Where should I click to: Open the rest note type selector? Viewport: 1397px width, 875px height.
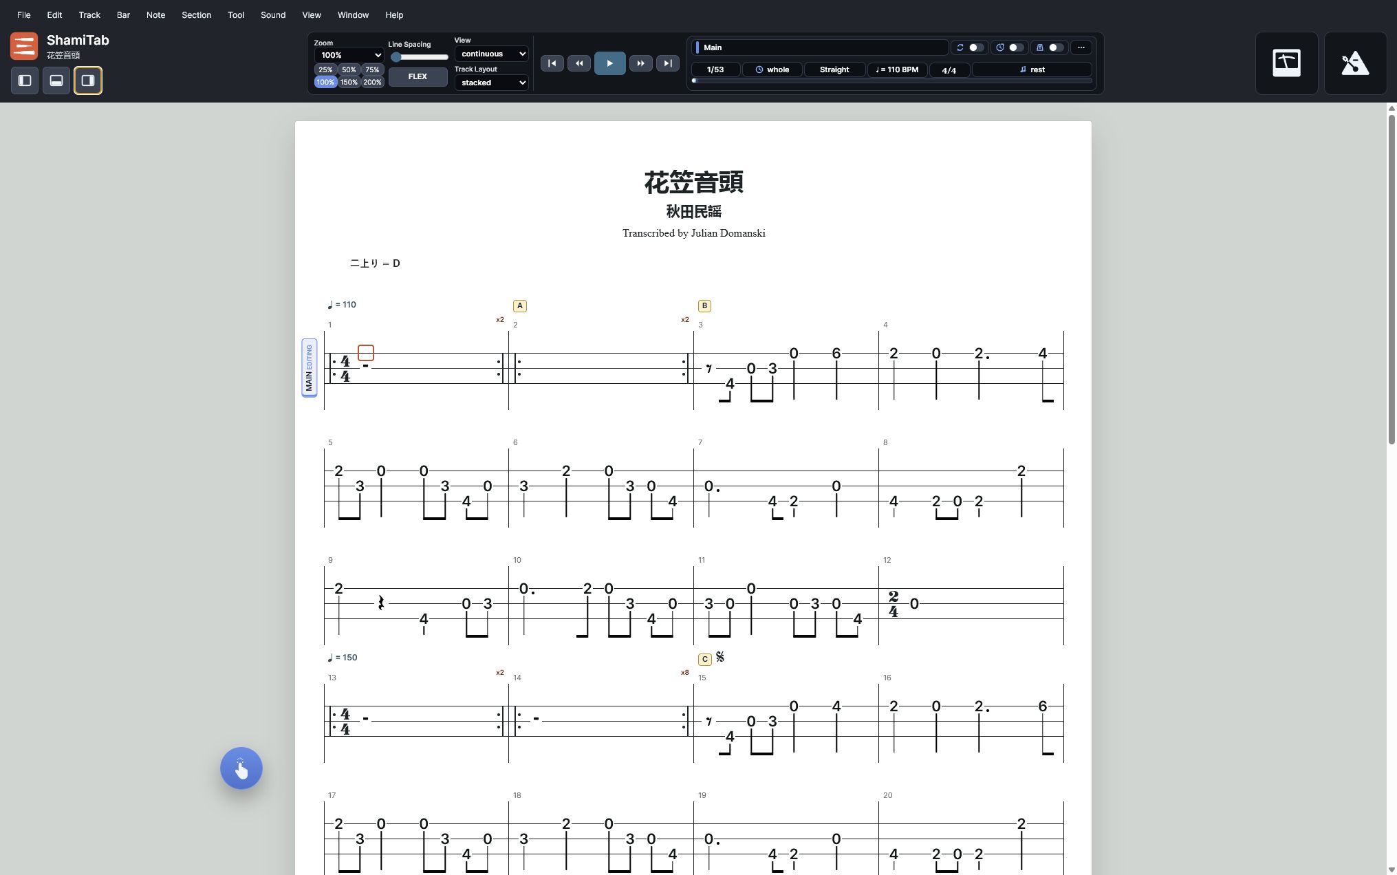[x=1032, y=69]
